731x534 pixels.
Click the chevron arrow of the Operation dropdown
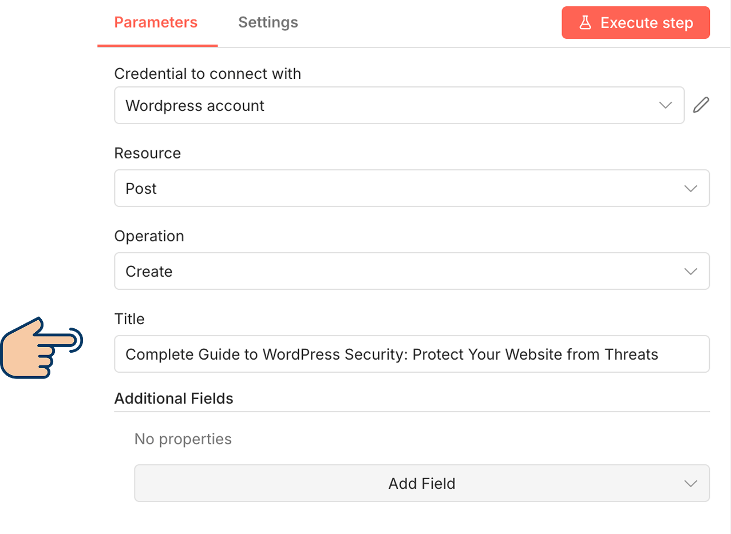click(x=690, y=272)
